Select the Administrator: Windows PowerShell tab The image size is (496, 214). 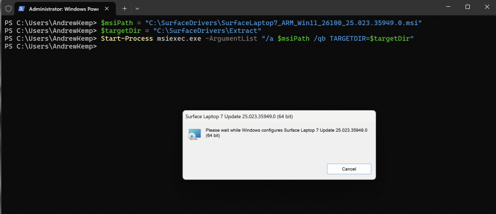[x=64, y=9]
